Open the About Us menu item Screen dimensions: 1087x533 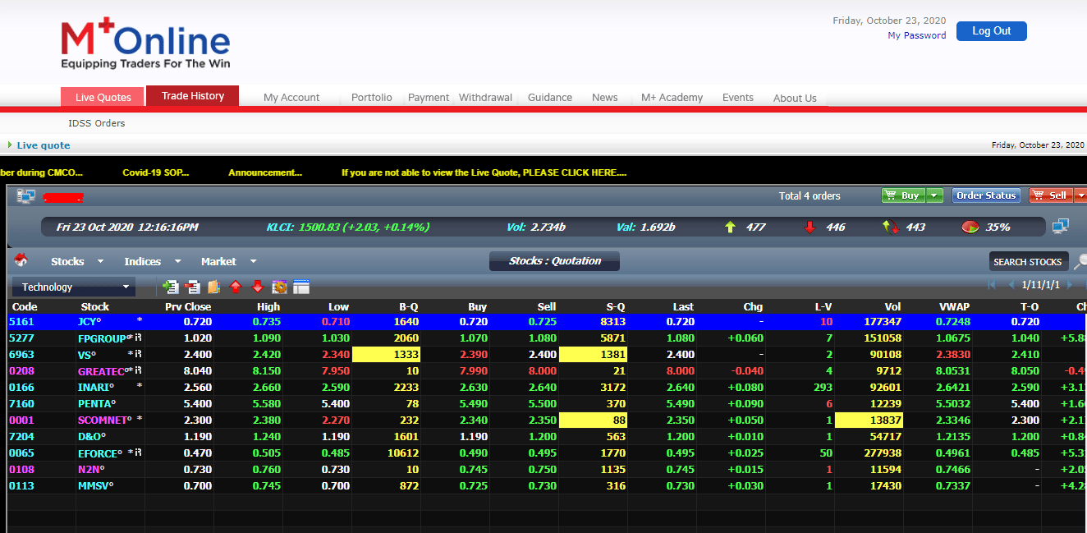coord(795,99)
